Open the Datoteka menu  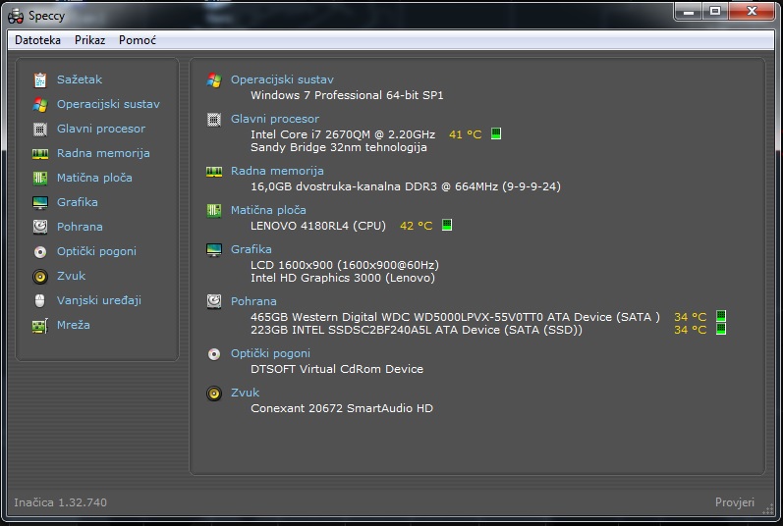tap(37, 40)
